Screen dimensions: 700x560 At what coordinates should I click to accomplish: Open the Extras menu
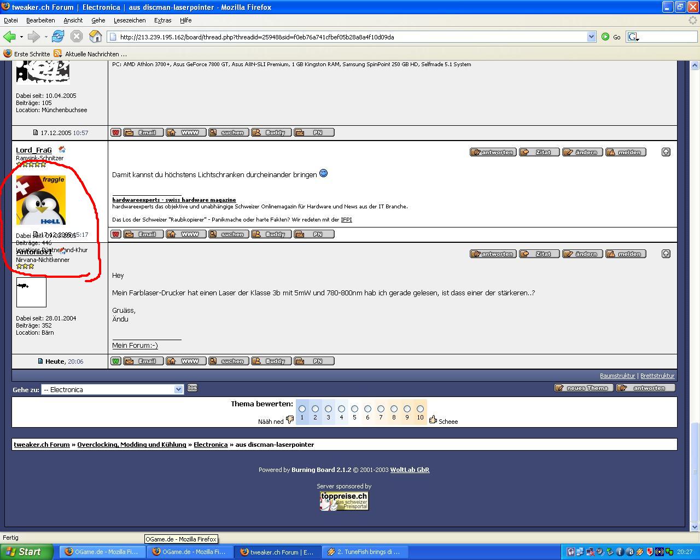[162, 20]
